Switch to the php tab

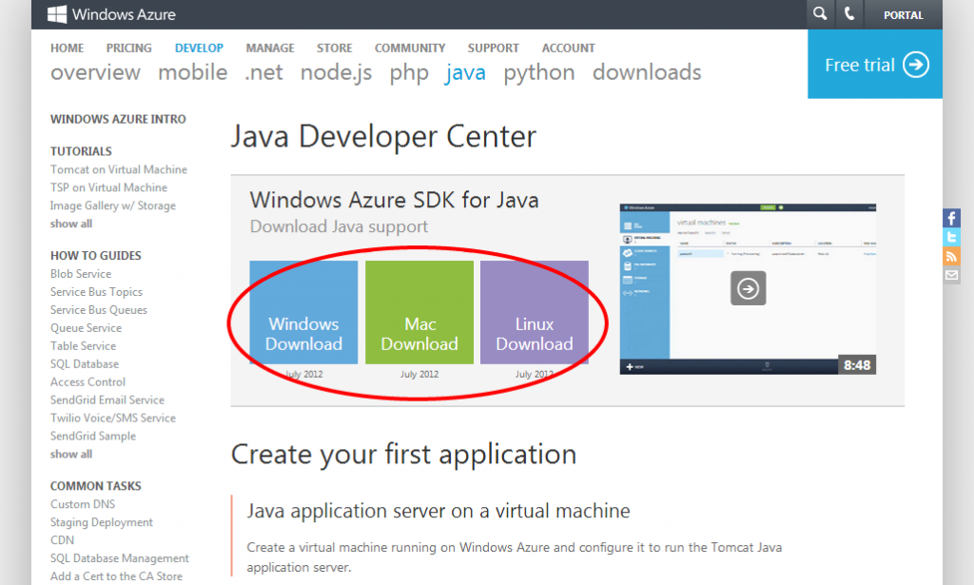point(409,73)
